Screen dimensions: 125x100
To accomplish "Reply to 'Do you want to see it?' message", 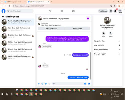I will 67,55.
